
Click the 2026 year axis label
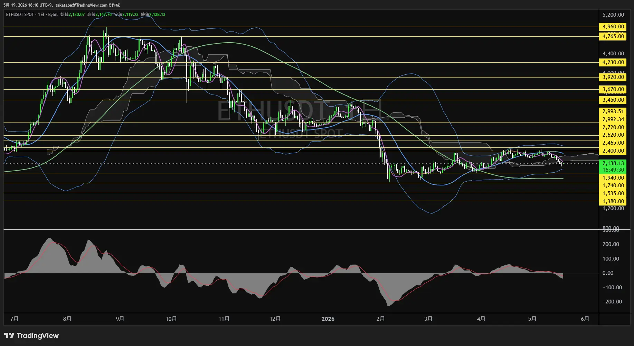(328, 319)
